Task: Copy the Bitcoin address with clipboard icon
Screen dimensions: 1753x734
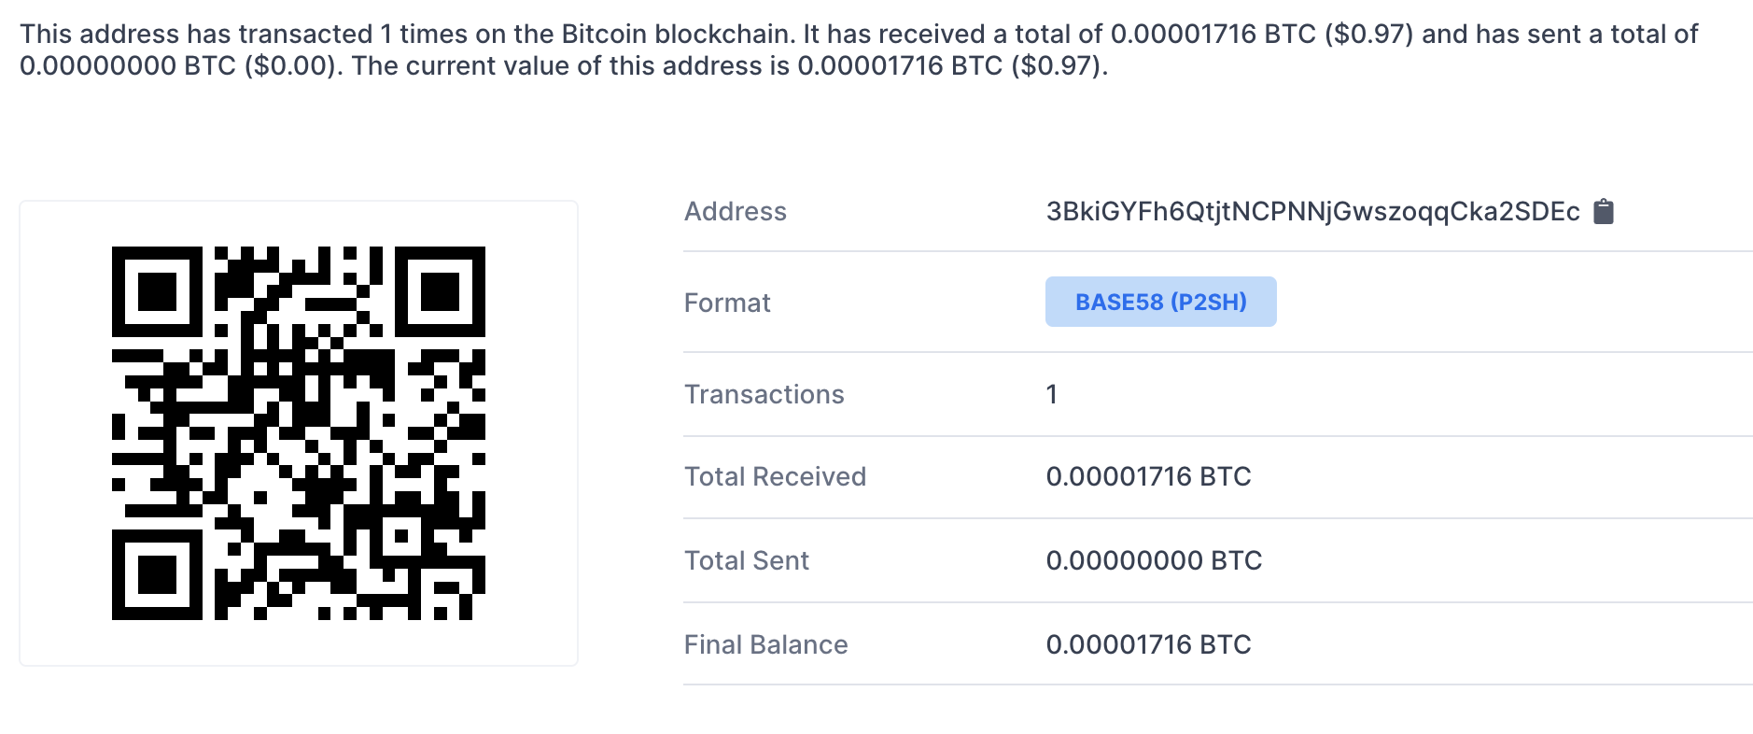Action: [1603, 212]
